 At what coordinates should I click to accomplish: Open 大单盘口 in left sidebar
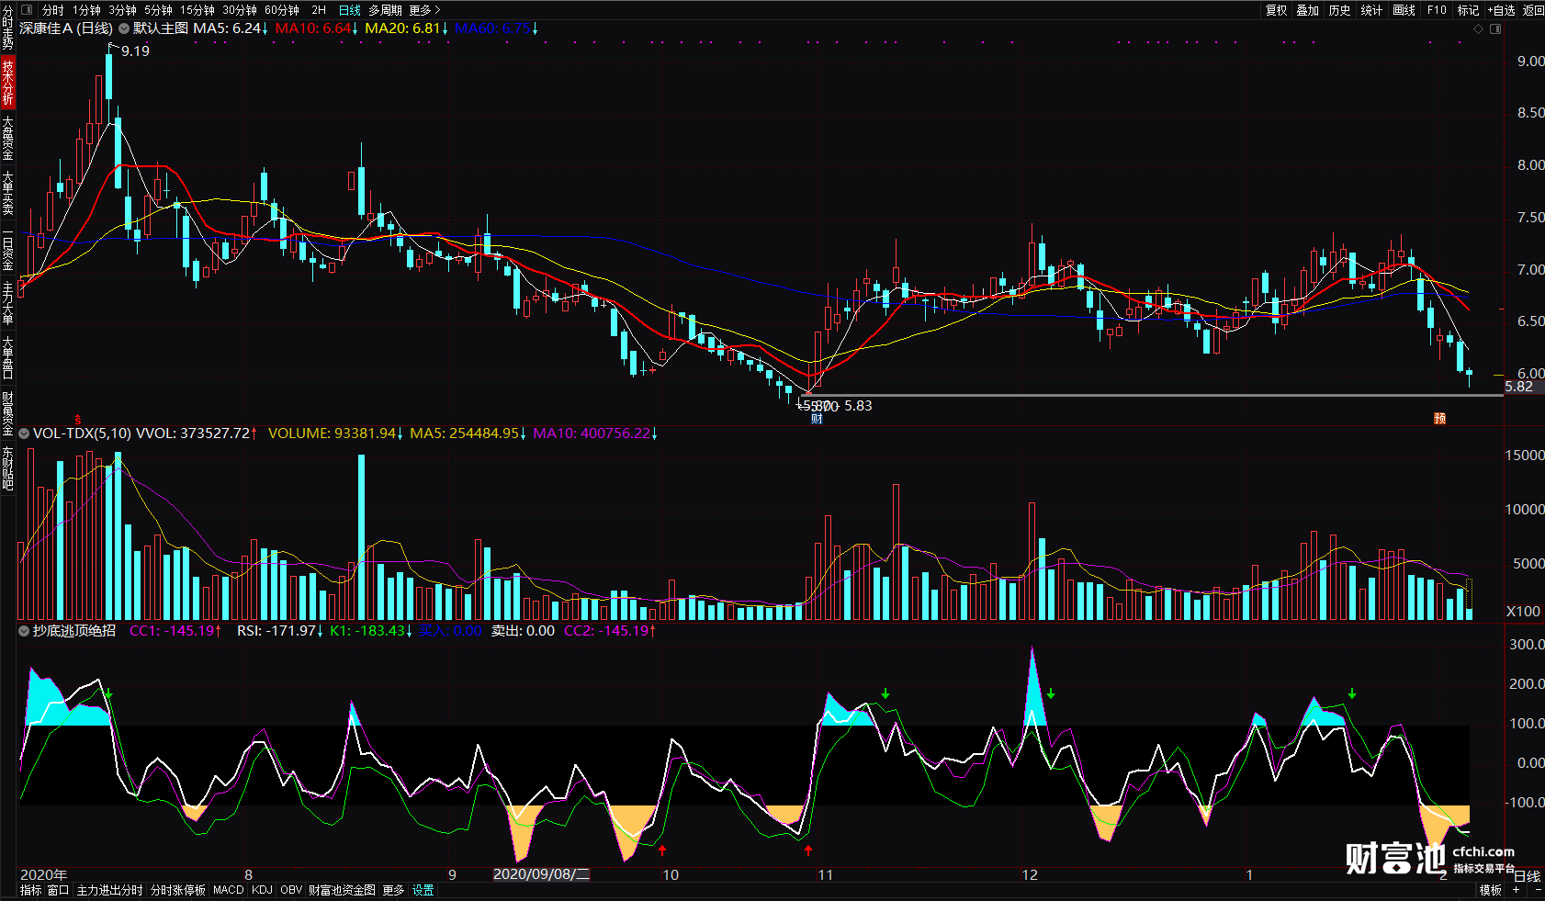tap(7, 357)
